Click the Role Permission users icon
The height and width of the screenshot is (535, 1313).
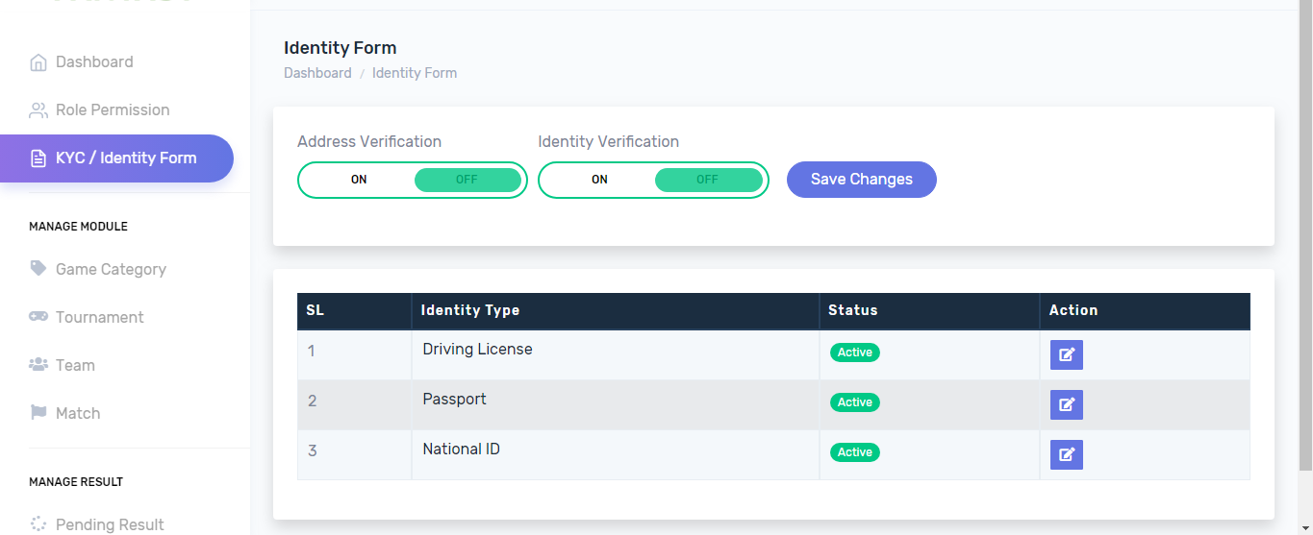[x=38, y=110]
